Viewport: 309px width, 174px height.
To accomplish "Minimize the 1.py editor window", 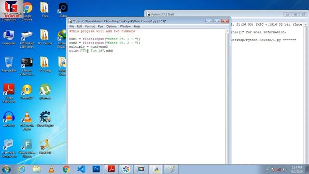I will (x=209, y=21).
